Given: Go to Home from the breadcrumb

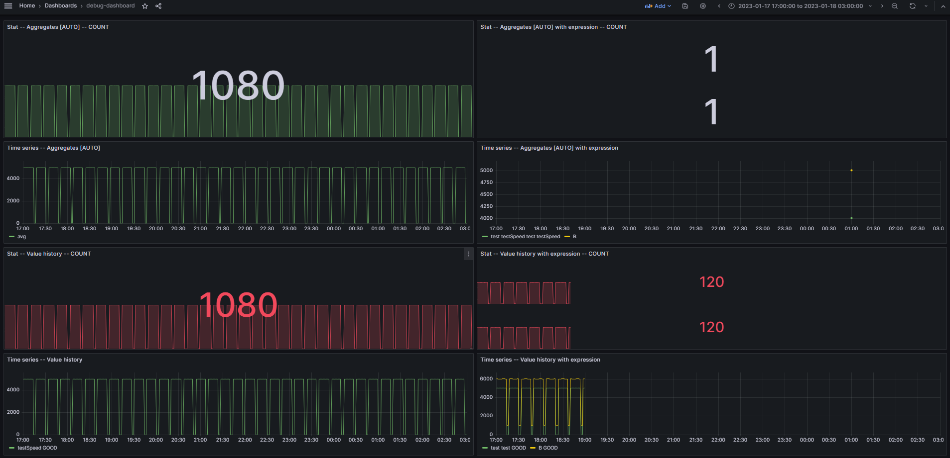Looking at the screenshot, I should (x=27, y=6).
